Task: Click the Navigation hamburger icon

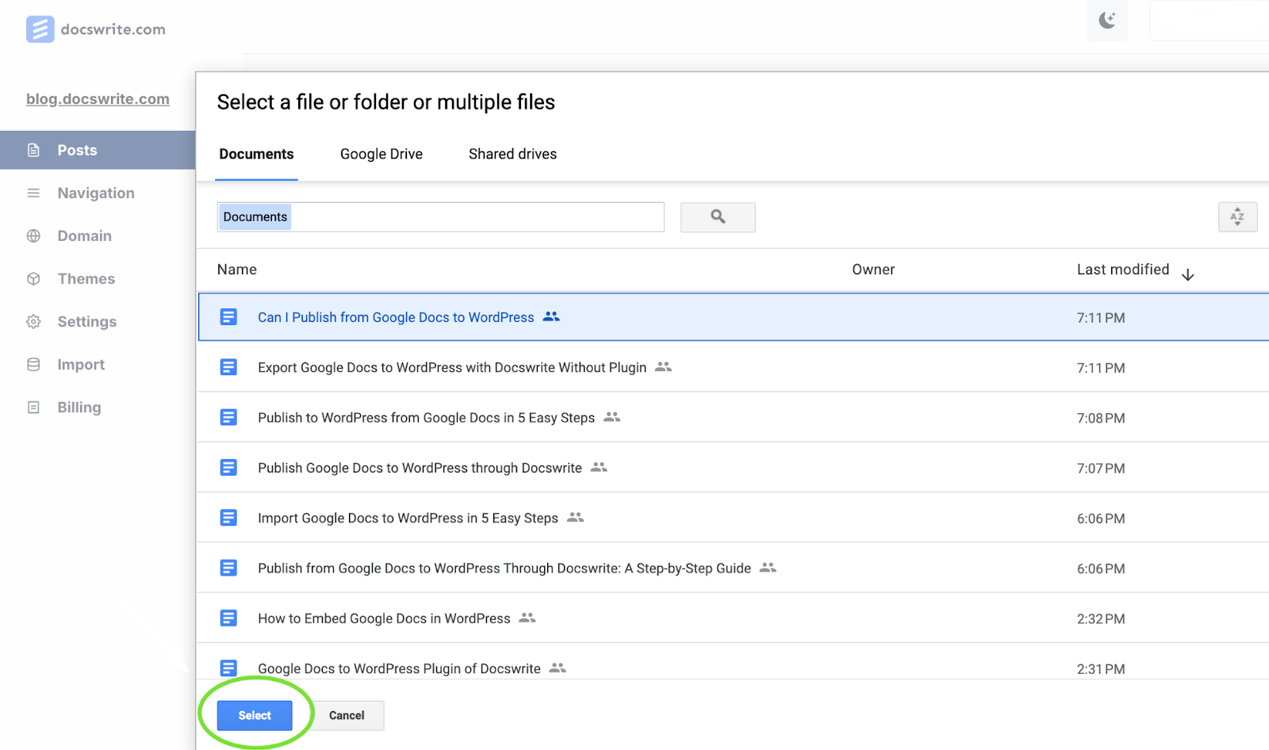Action: point(33,193)
